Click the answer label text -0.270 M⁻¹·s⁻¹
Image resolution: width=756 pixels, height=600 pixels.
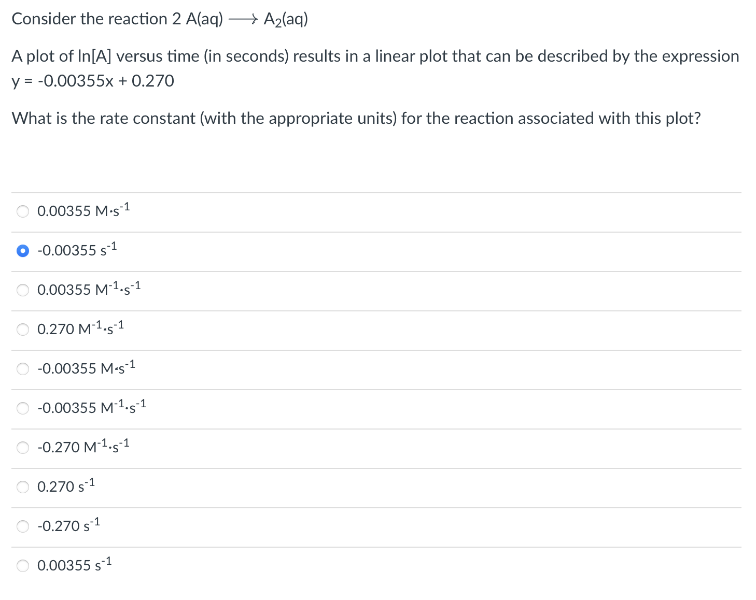[x=83, y=446]
